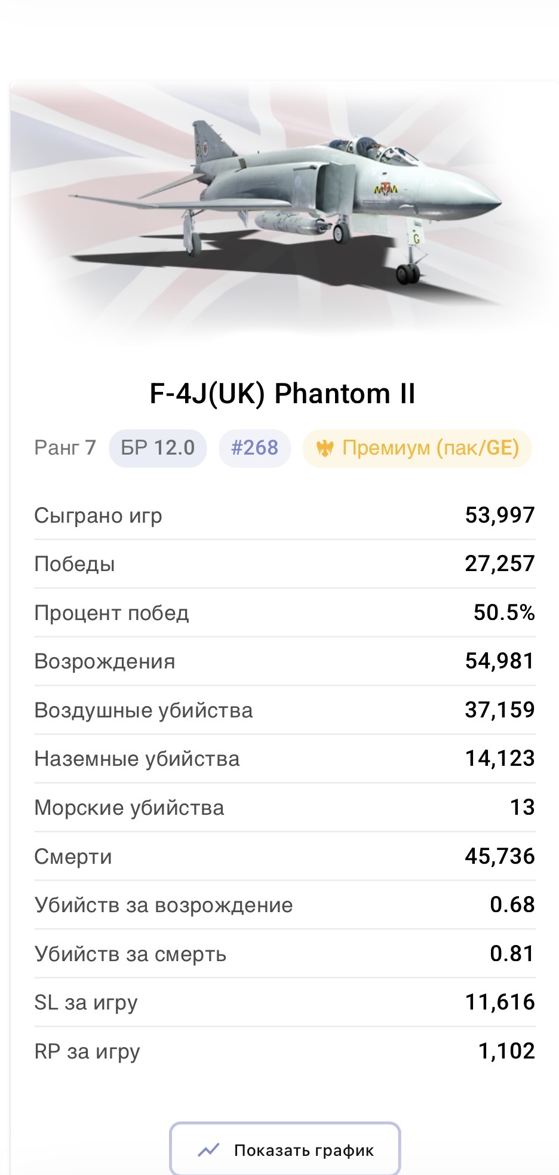Screen dimensions: 559x1175
Task: Select the Победы stat row
Action: tap(285, 564)
